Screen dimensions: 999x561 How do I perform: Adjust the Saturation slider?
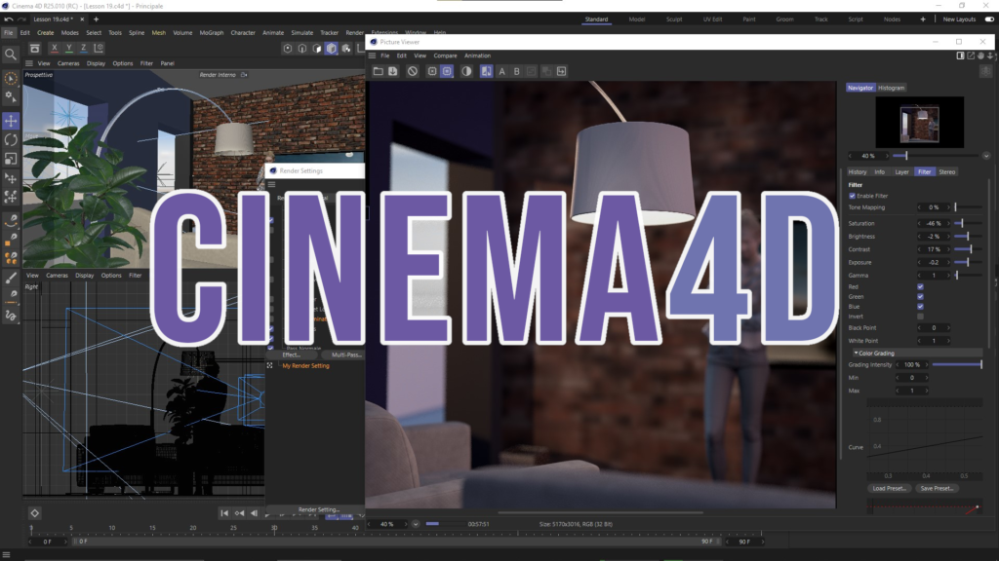pyautogui.click(x=968, y=223)
